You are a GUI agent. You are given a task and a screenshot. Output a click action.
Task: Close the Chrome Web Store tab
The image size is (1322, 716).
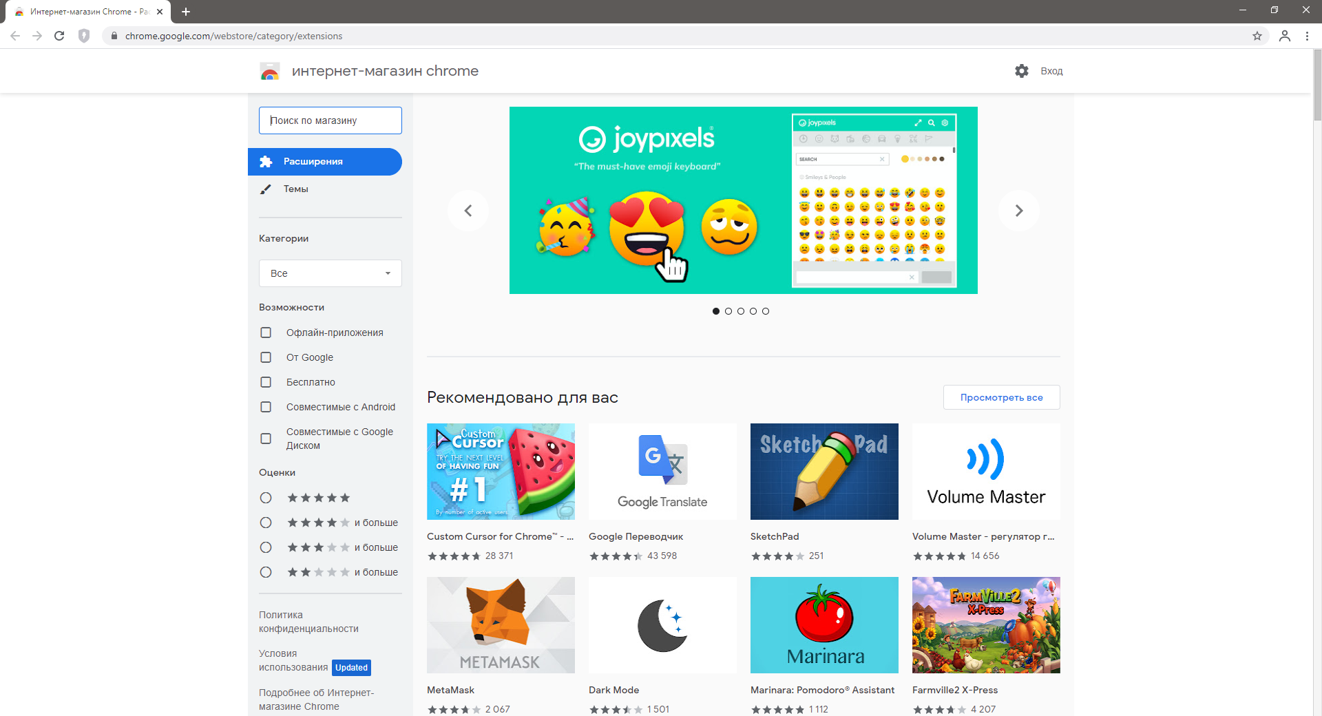(x=160, y=12)
